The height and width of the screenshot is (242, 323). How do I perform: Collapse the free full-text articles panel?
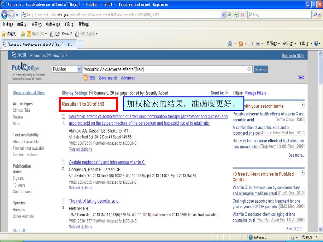(302, 173)
